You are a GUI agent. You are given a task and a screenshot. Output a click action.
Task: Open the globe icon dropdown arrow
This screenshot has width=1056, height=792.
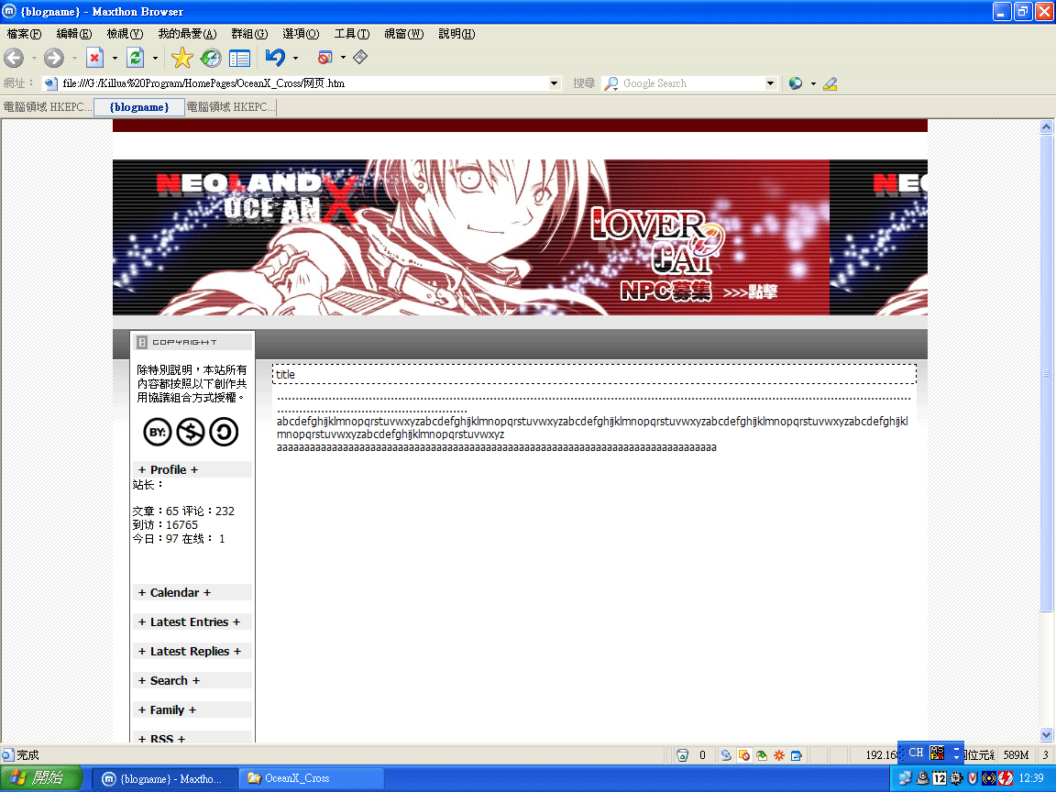tap(813, 84)
